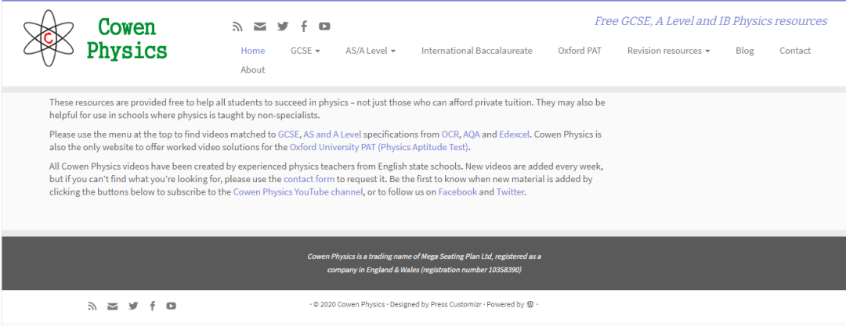Click the Cowen Physics atom logo
The image size is (846, 326).
click(x=48, y=38)
